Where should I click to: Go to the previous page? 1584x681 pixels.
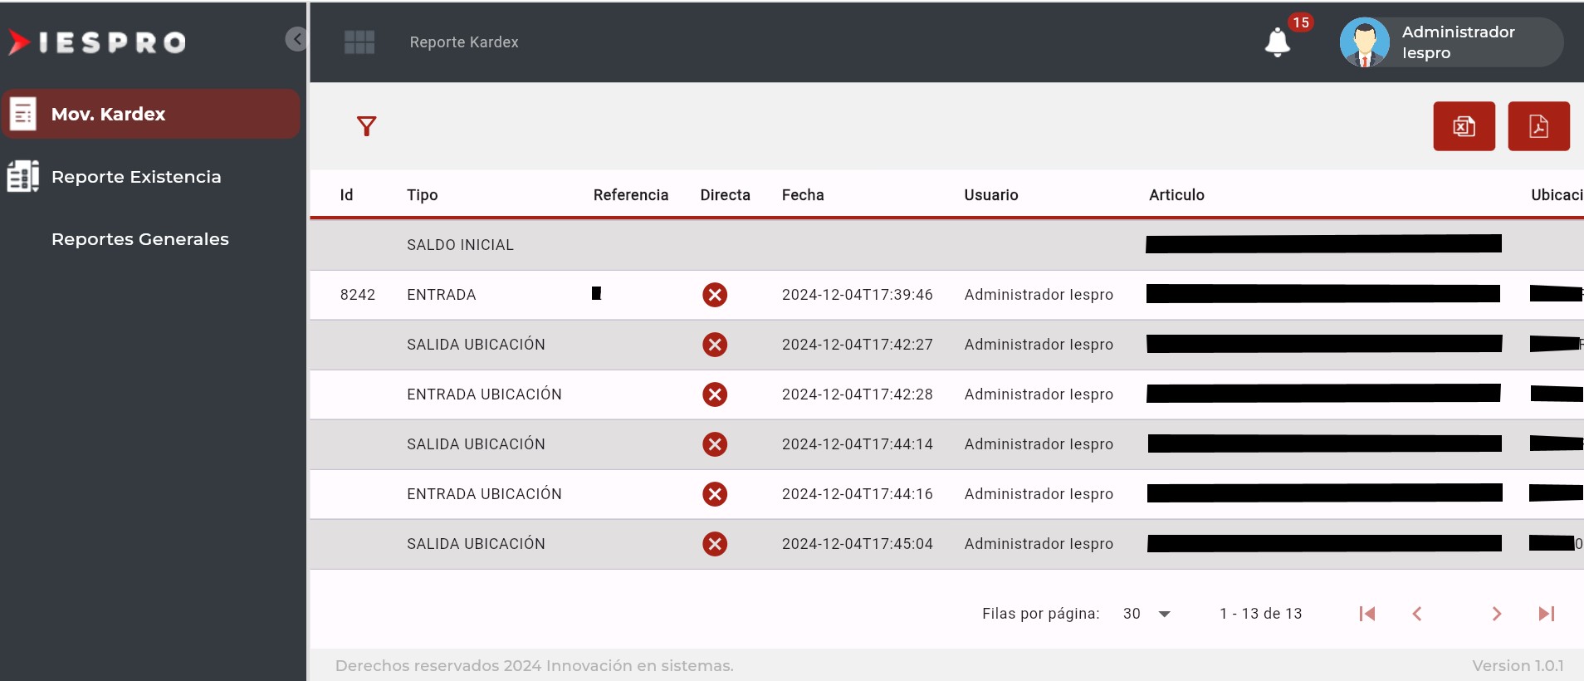pos(1417,614)
